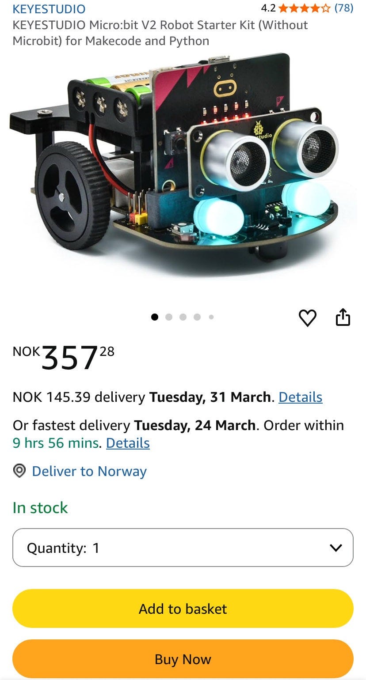Click the star rating icons
Screen dimensions: 366x680
[305, 8]
